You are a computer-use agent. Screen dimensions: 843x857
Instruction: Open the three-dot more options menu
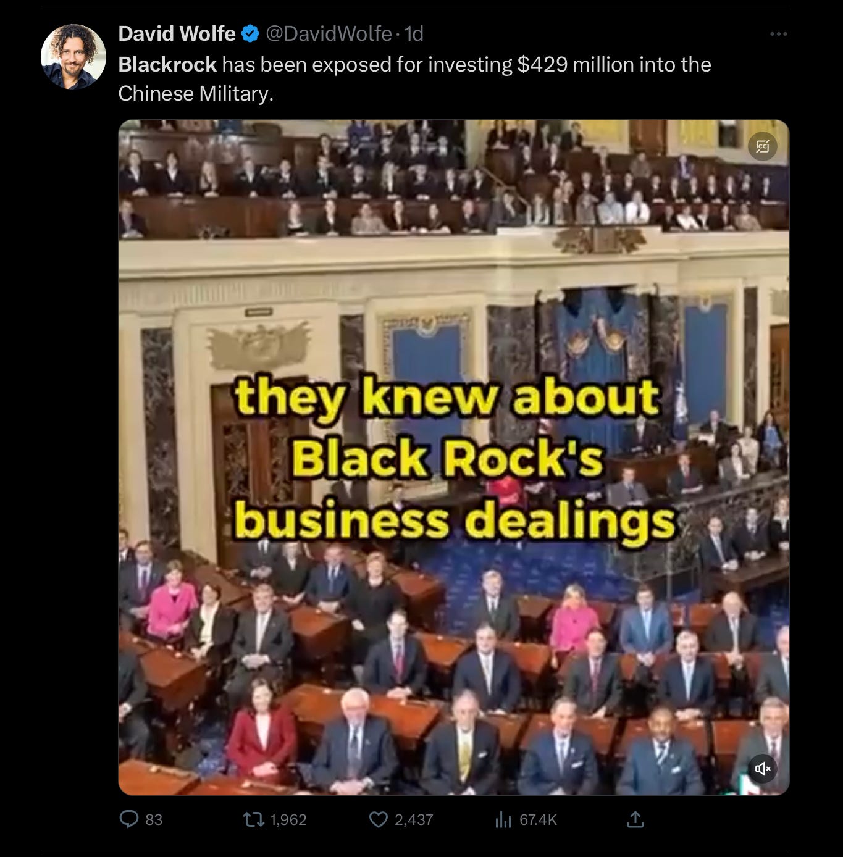click(x=778, y=34)
